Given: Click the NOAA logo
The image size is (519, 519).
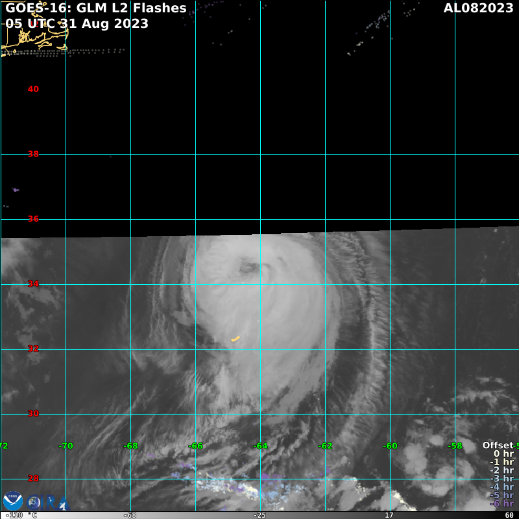Looking at the screenshot, I should click(x=13, y=501).
